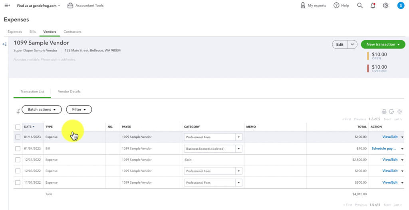Viewport: 409px width, 210px height.
Task: Sort by the TOTAL column header
Action: 362,127
